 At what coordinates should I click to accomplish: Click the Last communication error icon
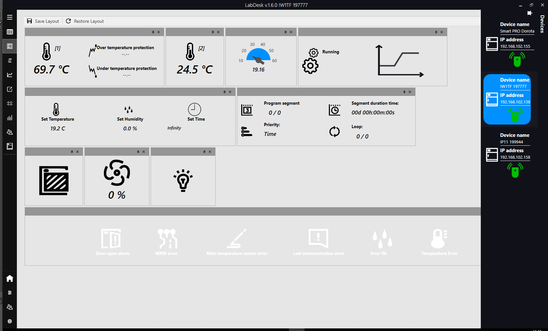(x=318, y=239)
